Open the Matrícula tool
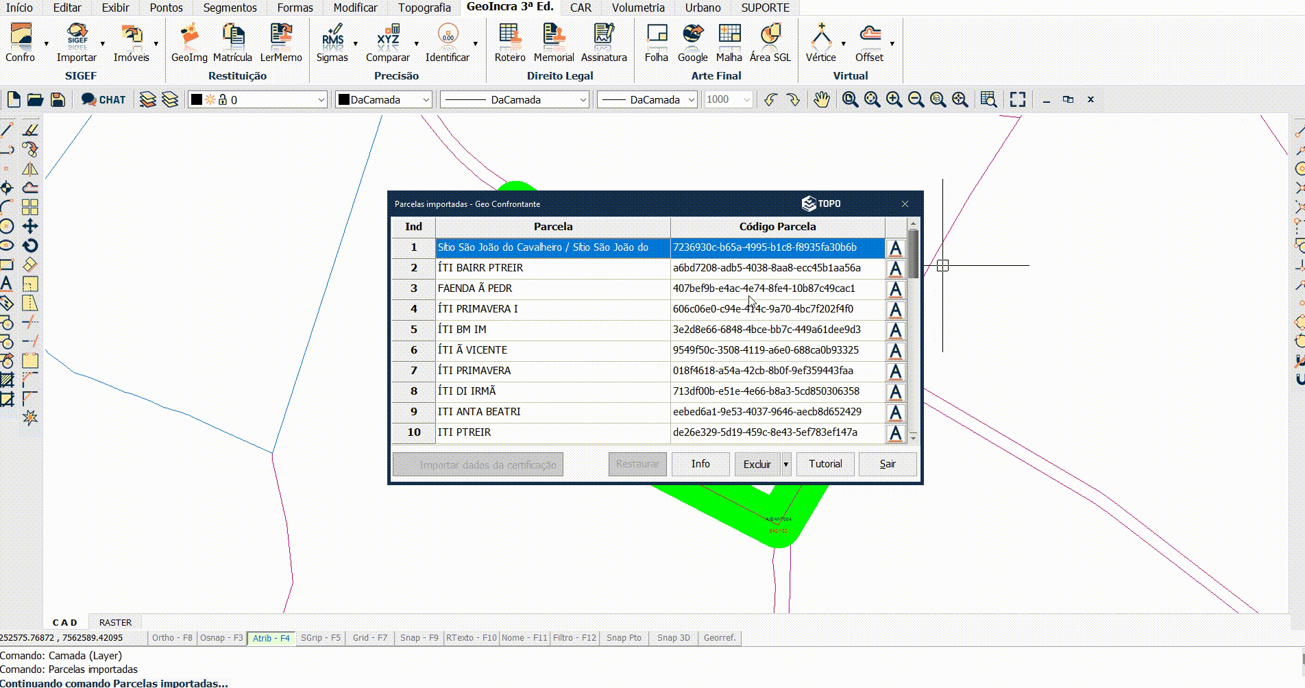 click(232, 42)
